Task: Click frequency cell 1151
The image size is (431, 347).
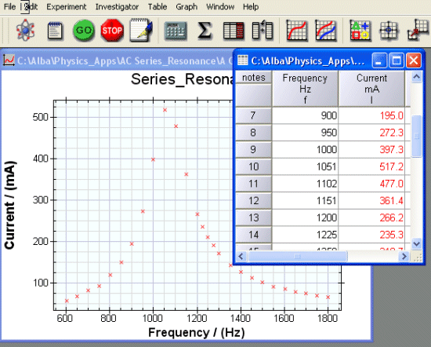Action: click(305, 201)
